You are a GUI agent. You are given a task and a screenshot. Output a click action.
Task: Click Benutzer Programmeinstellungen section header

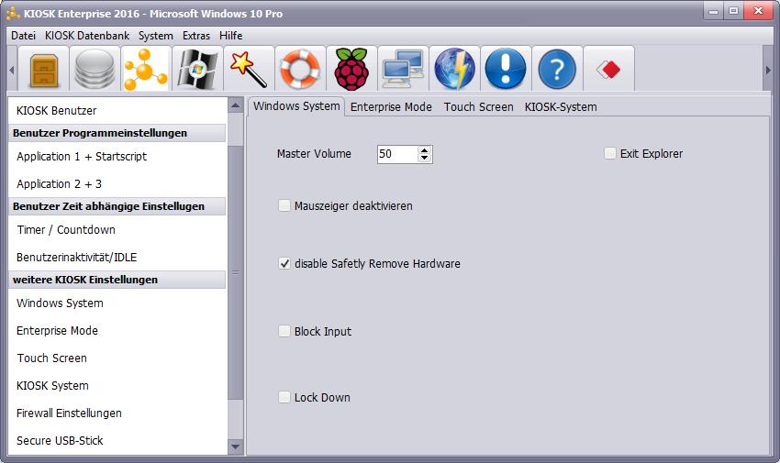click(x=117, y=133)
